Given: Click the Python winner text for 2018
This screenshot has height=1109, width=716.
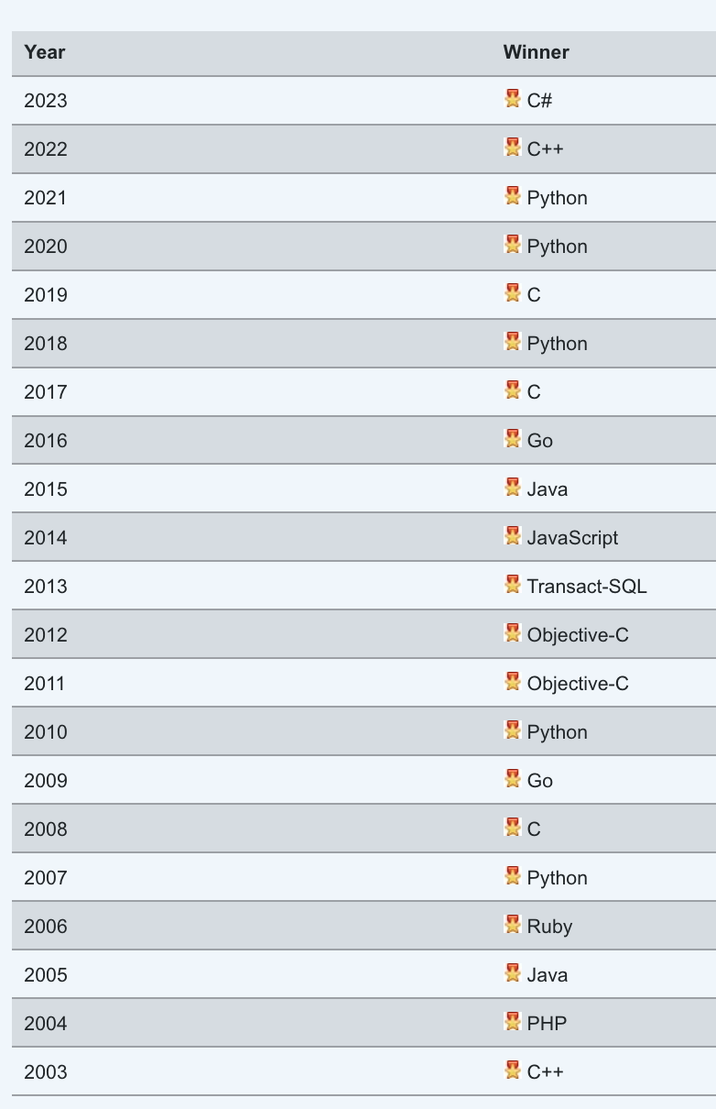Looking at the screenshot, I should coord(558,344).
